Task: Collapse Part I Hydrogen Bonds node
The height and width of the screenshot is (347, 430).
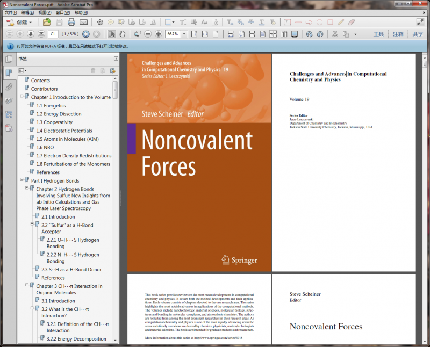Action: [x=21, y=180]
